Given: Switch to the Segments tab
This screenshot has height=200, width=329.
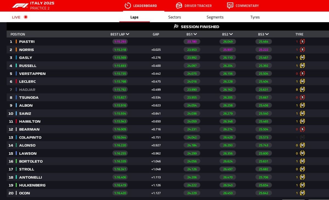Looking at the screenshot, I should [x=215, y=17].
